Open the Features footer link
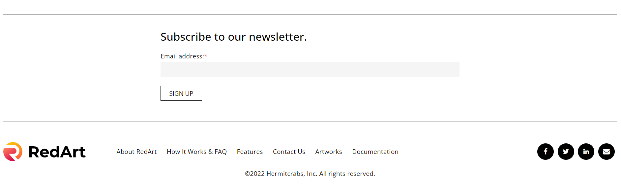The height and width of the screenshot is (188, 621). (250, 152)
